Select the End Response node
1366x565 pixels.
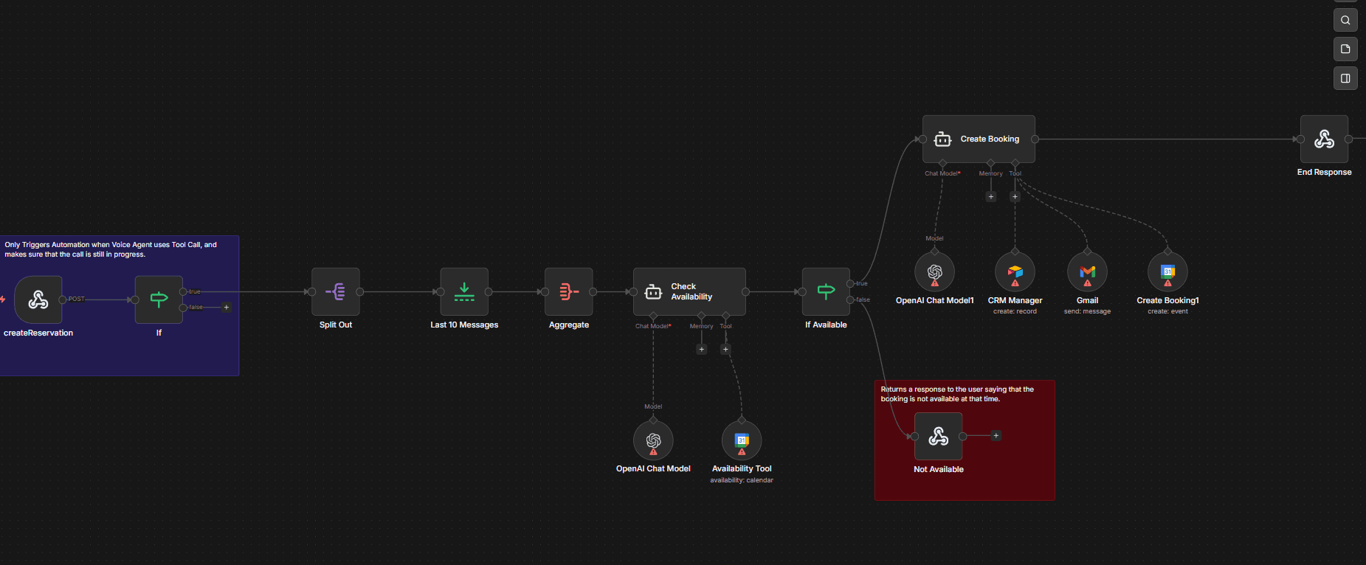(x=1324, y=139)
